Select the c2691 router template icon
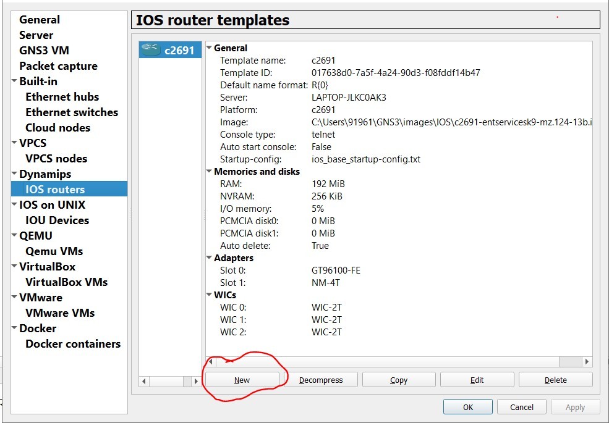 [x=170, y=50]
